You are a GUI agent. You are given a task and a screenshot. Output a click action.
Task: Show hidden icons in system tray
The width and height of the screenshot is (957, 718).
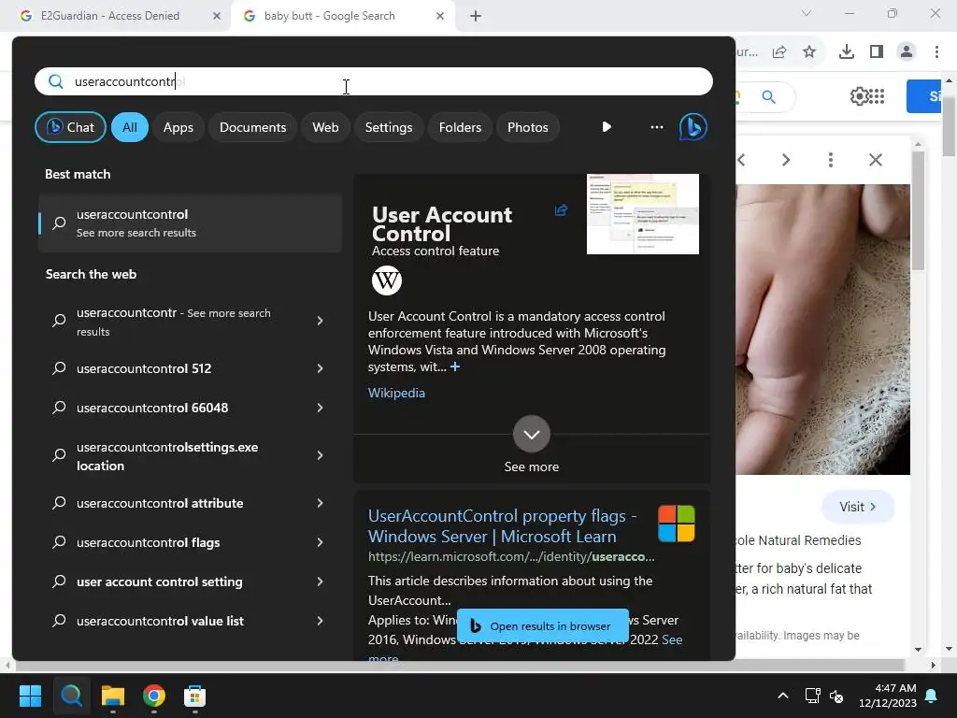[x=783, y=696]
